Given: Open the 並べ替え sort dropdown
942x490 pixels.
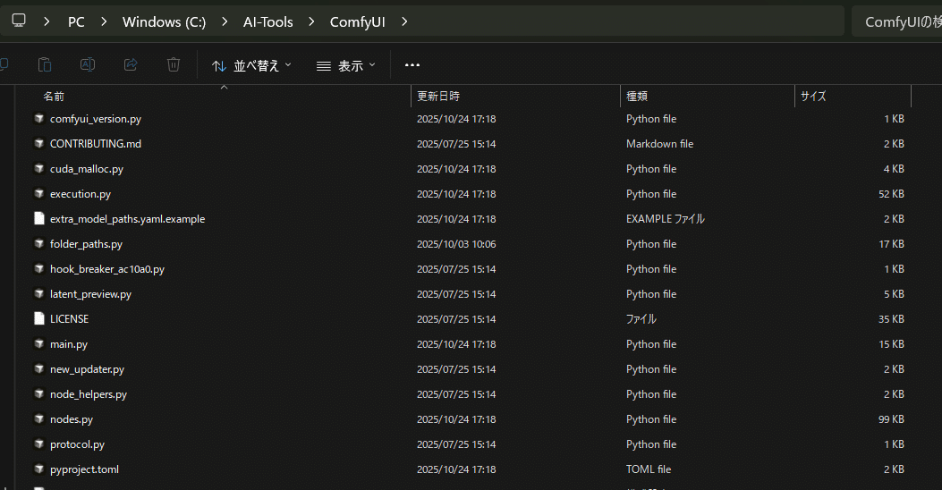Looking at the screenshot, I should pyautogui.click(x=251, y=65).
